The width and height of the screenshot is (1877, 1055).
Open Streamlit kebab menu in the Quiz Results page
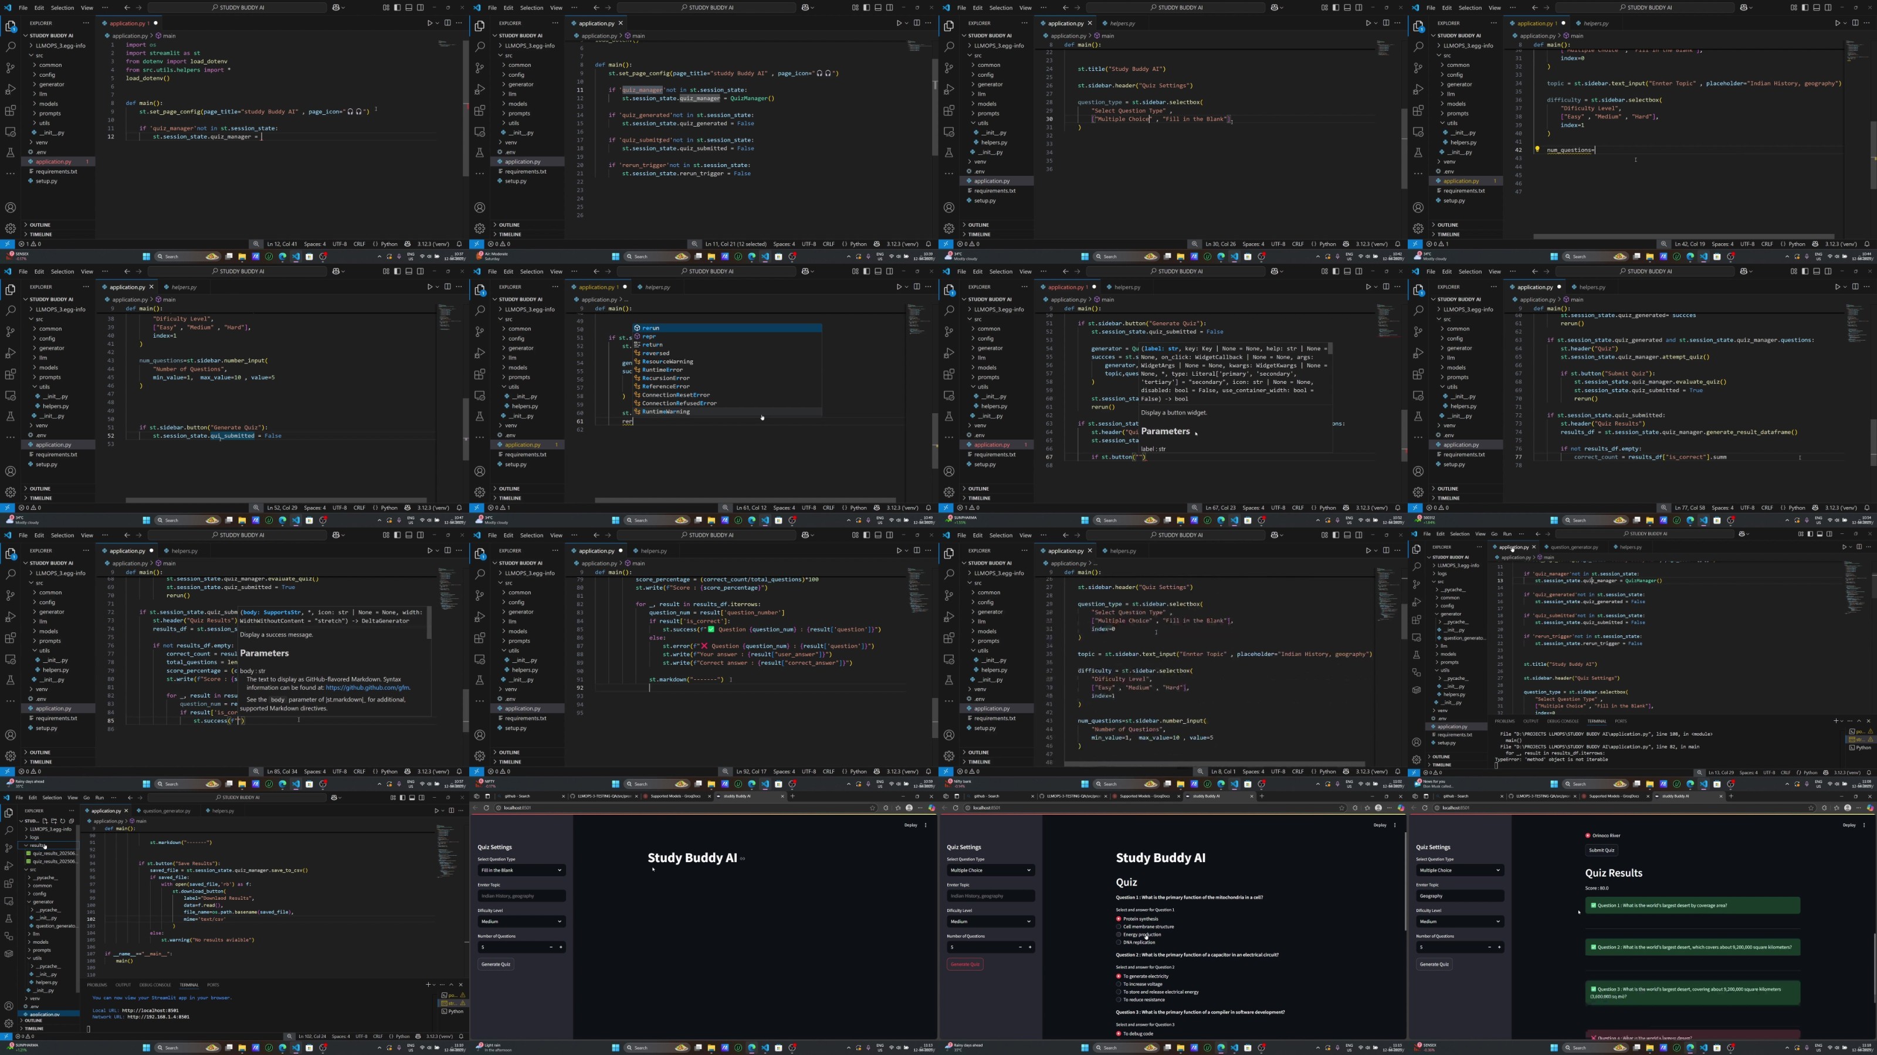point(1865,825)
